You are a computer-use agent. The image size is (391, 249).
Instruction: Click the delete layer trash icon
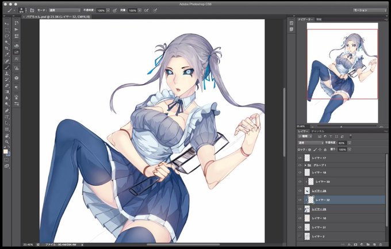coord(381,245)
